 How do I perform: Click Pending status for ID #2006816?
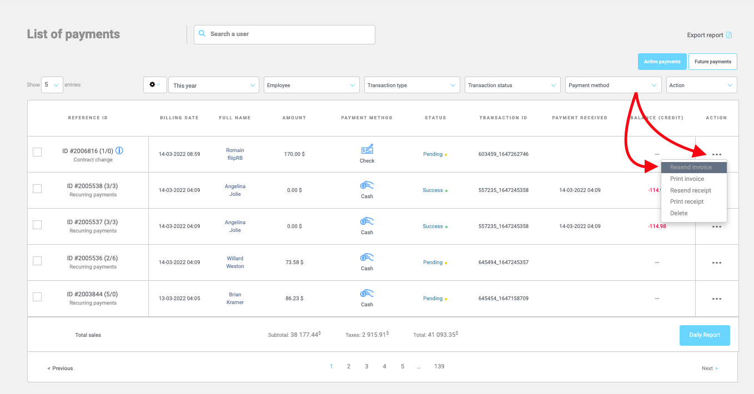tap(433, 154)
